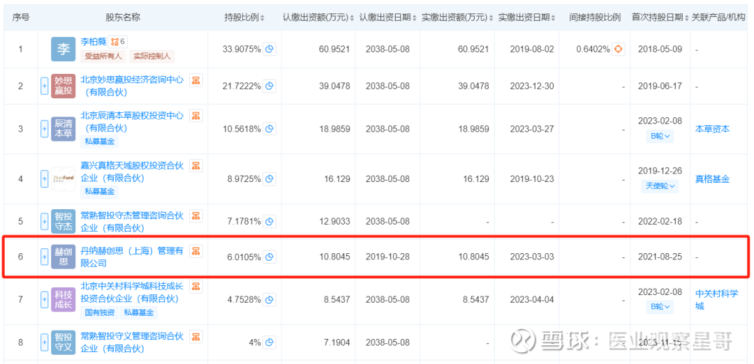Sort by 首次持股日期 column

(x=660, y=17)
